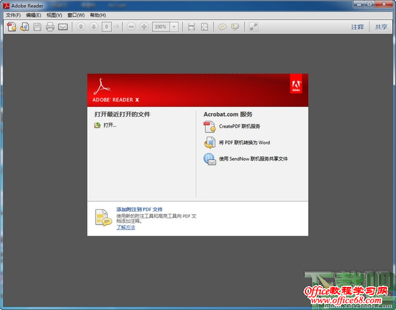Screen dimensions: 396x310
Task: Open the 编辑(E) menu
Action: 34,15
